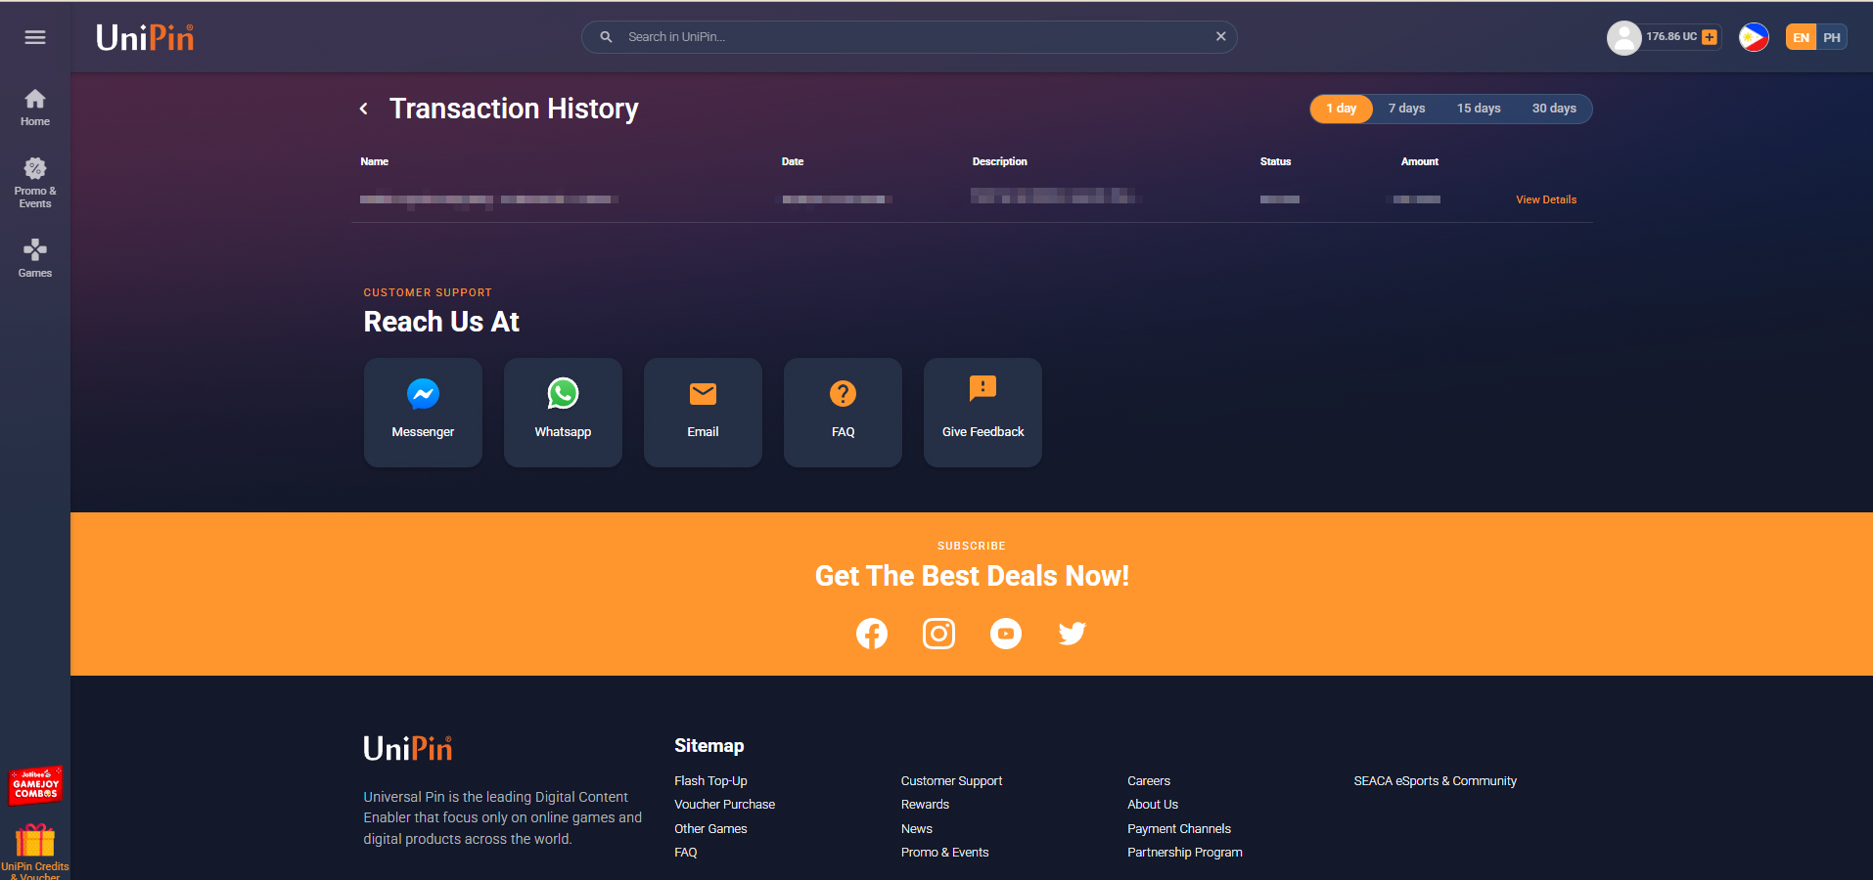Select the 1 day filter

pyautogui.click(x=1342, y=109)
